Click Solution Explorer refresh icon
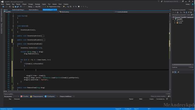Viewport: 195px width, 110px height. point(186,12)
